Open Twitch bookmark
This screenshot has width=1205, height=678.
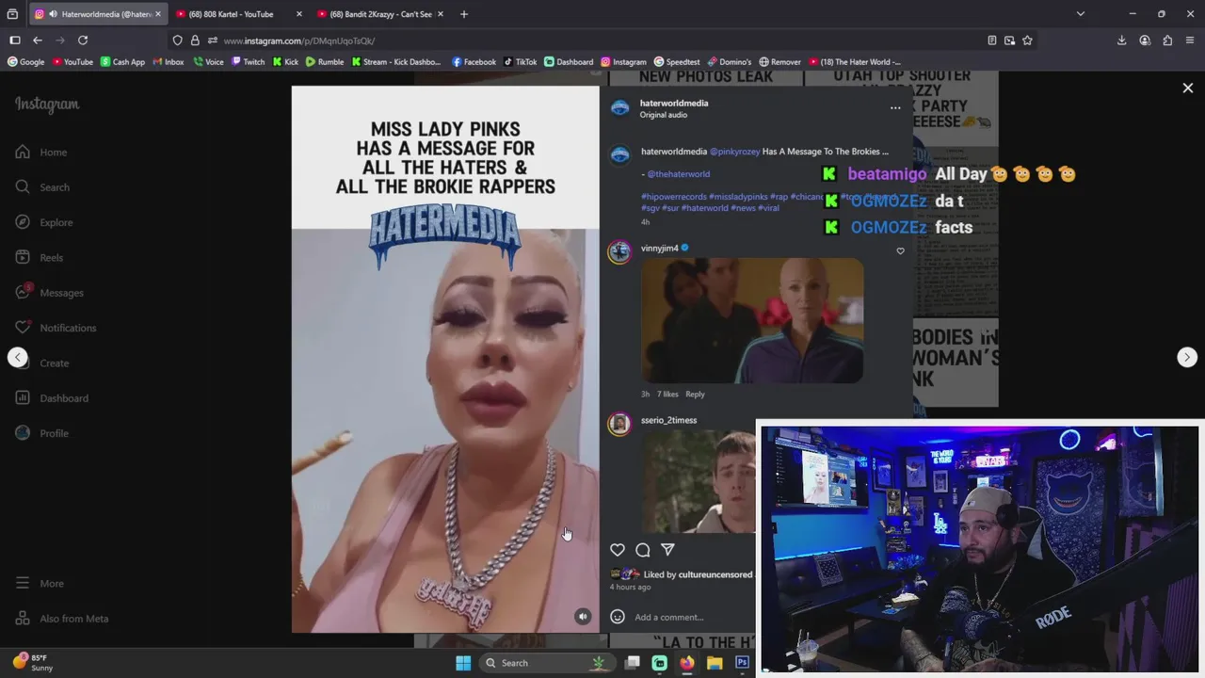pos(248,62)
